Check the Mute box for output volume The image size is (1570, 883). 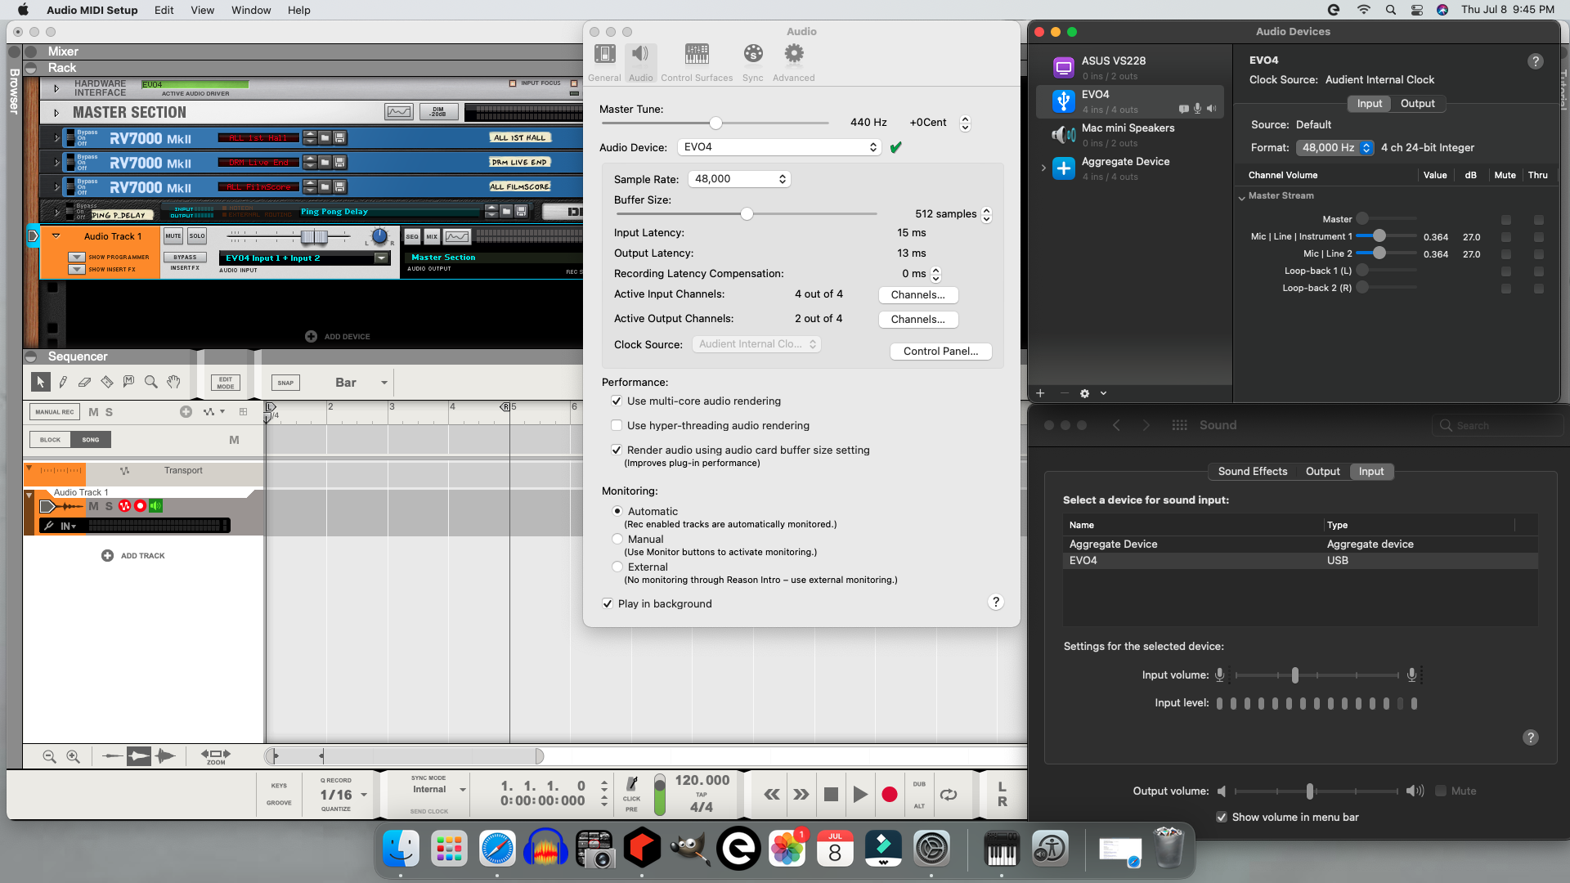pos(1441,791)
